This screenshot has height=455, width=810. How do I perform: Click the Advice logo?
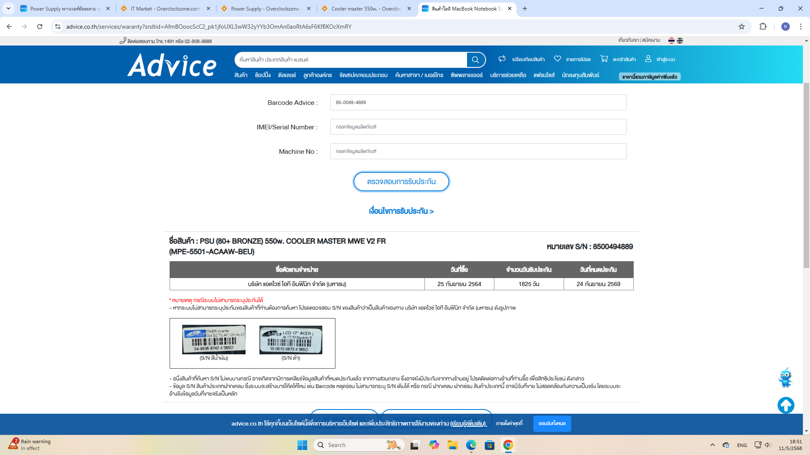click(x=172, y=65)
